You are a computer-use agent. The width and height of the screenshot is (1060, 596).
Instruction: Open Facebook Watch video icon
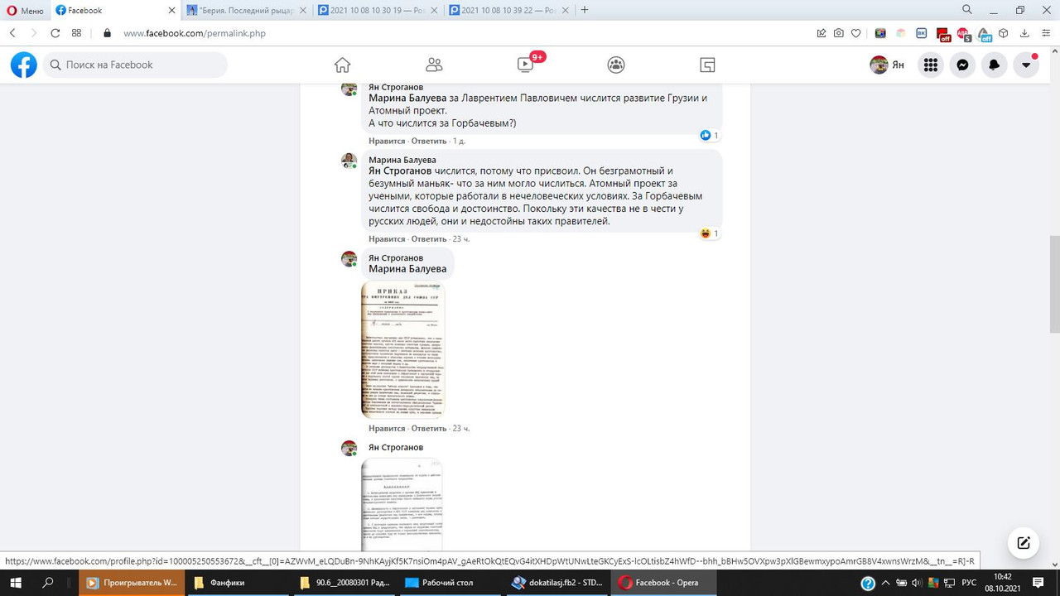(x=525, y=65)
